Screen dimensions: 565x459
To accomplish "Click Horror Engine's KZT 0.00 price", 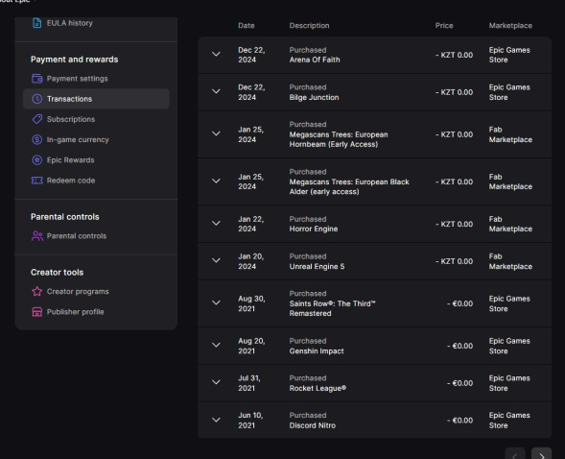I will pos(454,224).
